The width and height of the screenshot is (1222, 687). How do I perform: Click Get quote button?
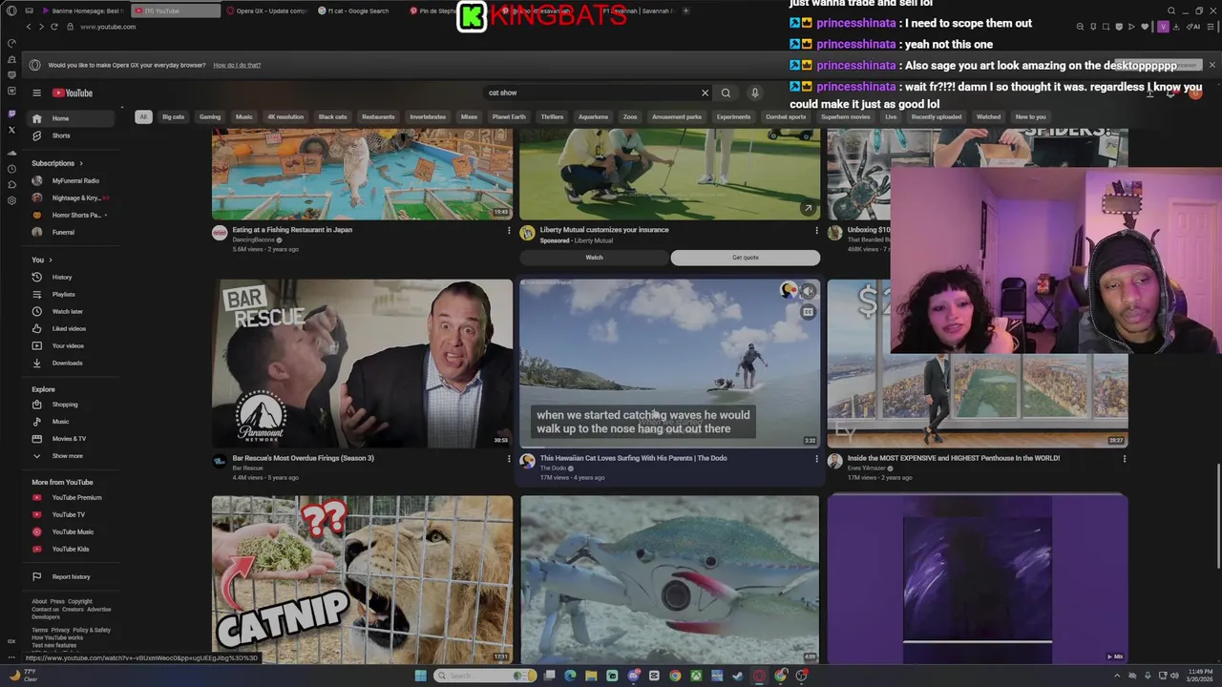click(x=746, y=258)
